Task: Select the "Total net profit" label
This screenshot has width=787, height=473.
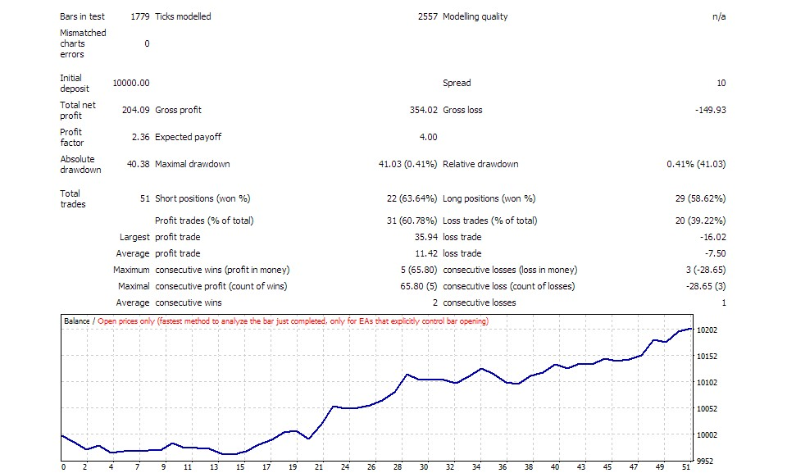Action: (x=77, y=111)
